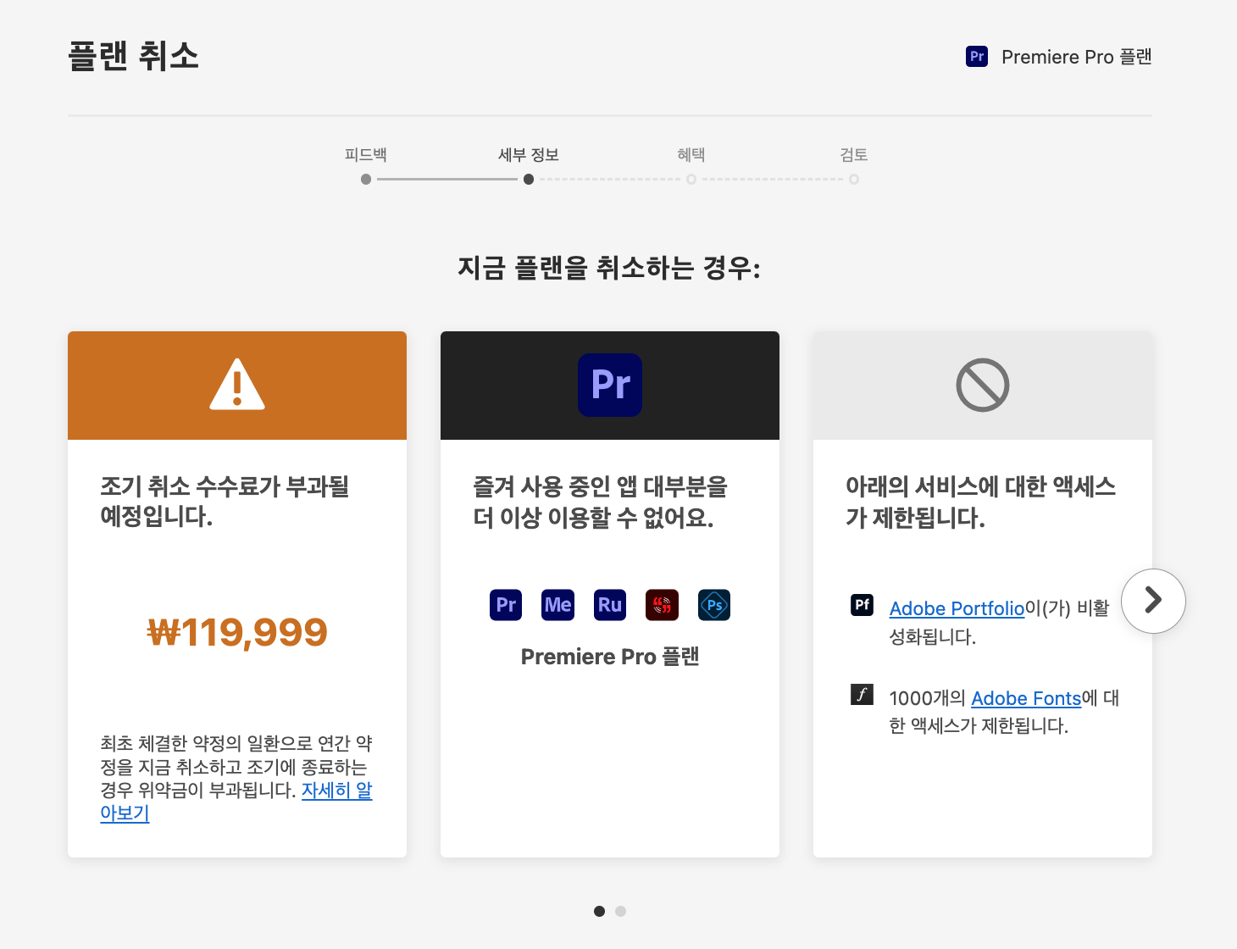Jump to the 검토 step
This screenshot has width=1237, height=949.
pos(854,155)
